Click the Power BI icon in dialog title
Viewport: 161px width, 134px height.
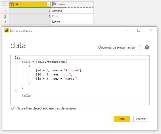point(7,30)
